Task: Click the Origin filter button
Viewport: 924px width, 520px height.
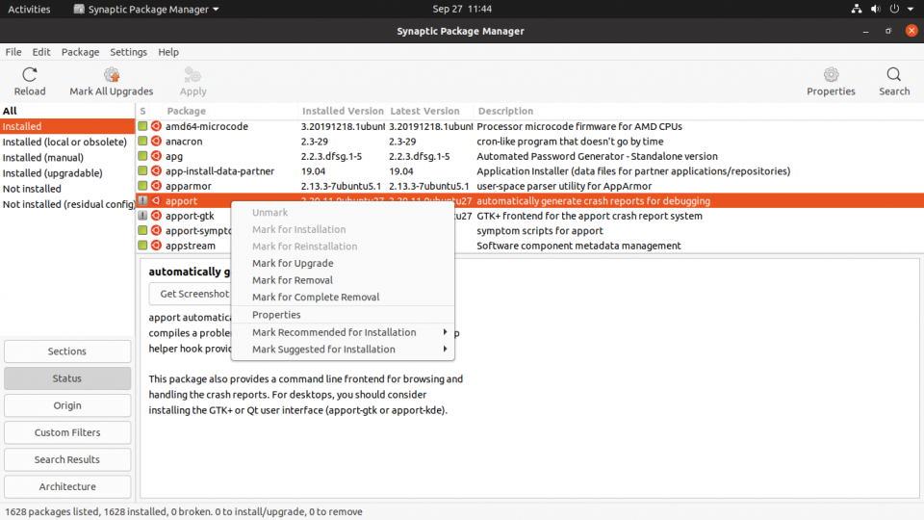Action: 67,405
